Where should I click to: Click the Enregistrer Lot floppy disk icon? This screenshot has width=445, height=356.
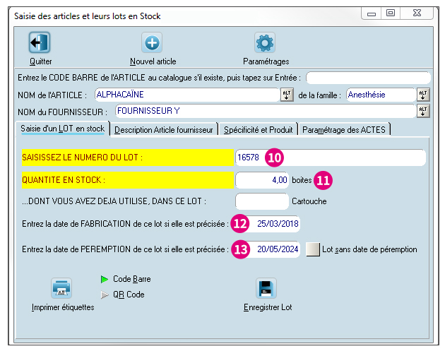coord(266,288)
